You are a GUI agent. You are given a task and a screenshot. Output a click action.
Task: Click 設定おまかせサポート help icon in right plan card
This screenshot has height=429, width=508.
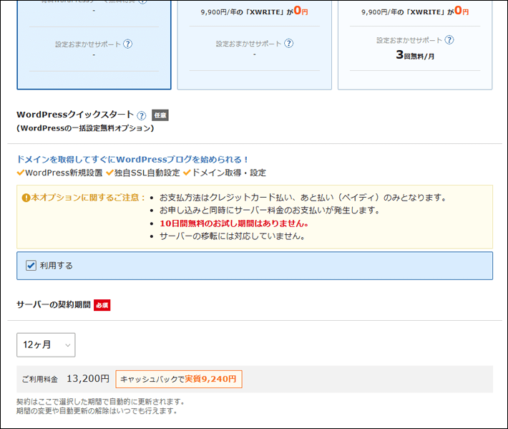coord(449,39)
